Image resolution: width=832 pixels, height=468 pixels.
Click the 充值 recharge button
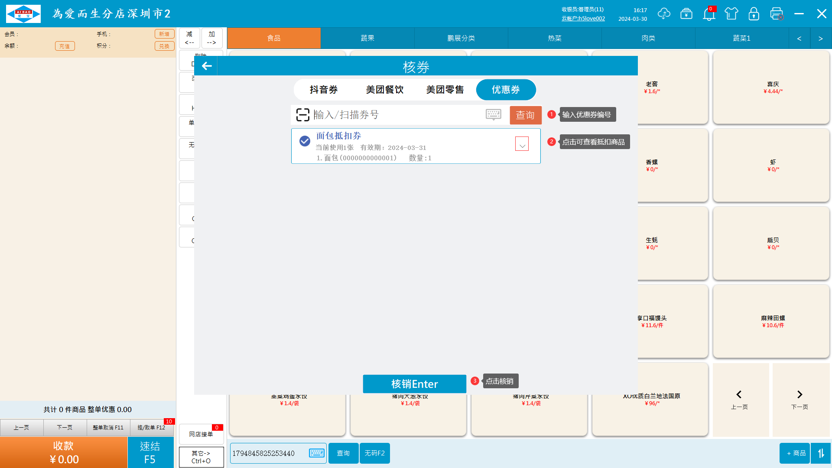65,46
